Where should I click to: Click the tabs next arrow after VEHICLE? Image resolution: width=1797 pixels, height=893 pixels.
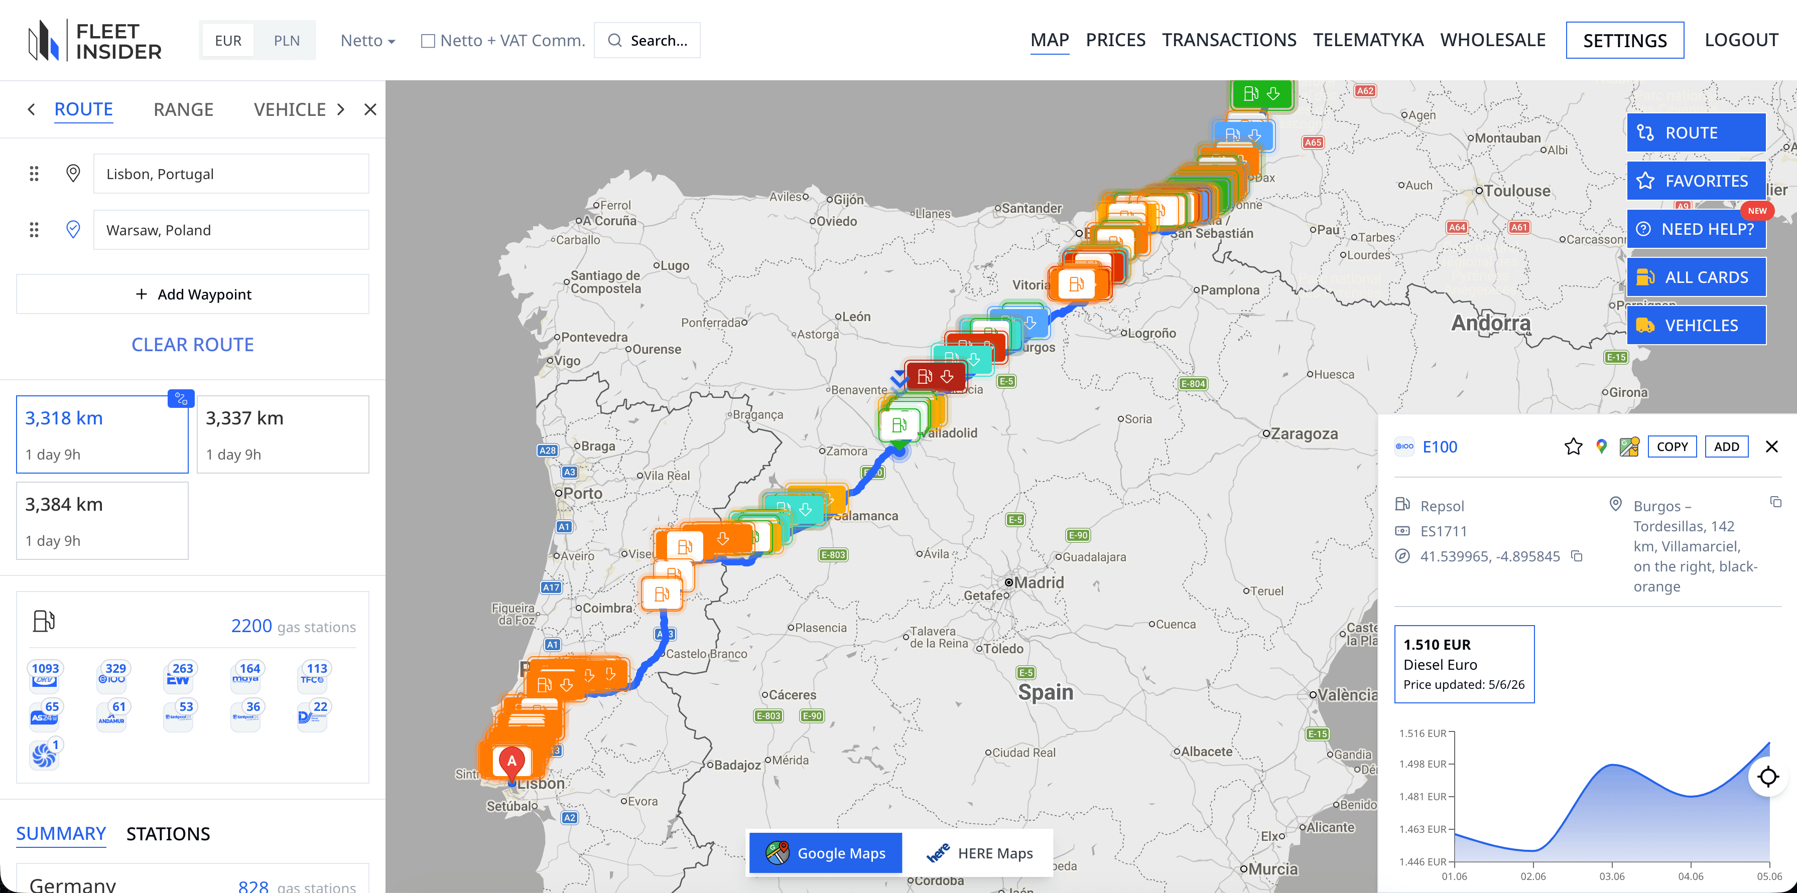click(340, 109)
